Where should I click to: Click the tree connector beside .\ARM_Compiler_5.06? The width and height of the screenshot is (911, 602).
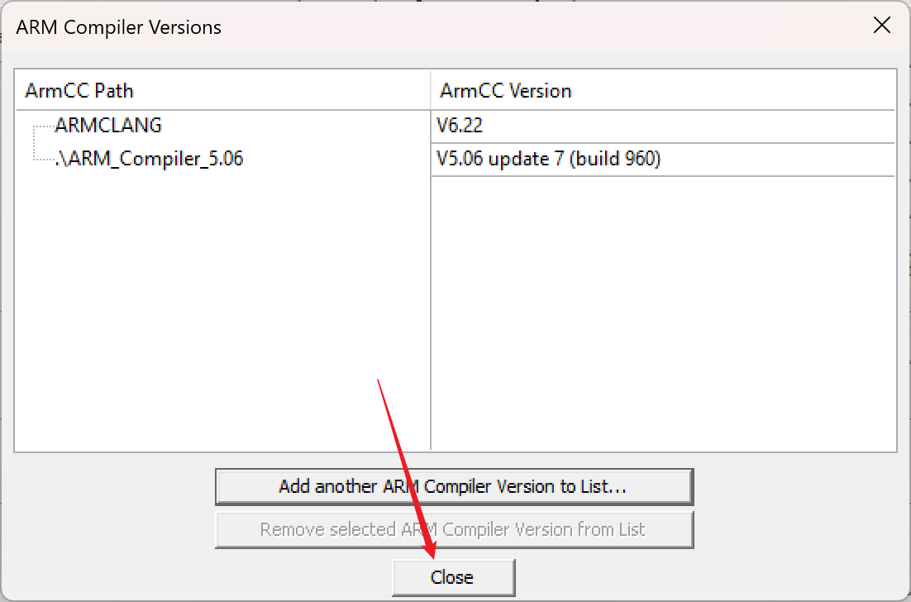[44, 158]
